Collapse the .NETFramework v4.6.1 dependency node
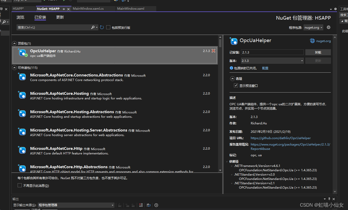Screen dimensions: 348x210 [x=232, y=166]
